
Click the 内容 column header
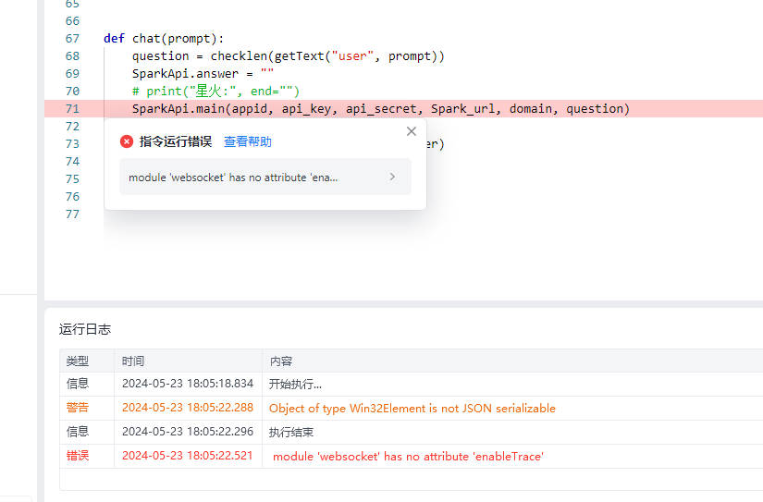coord(281,361)
